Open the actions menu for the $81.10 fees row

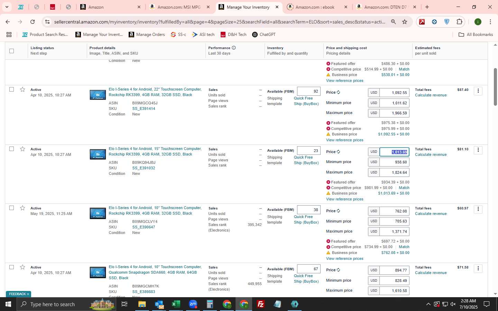478,150
